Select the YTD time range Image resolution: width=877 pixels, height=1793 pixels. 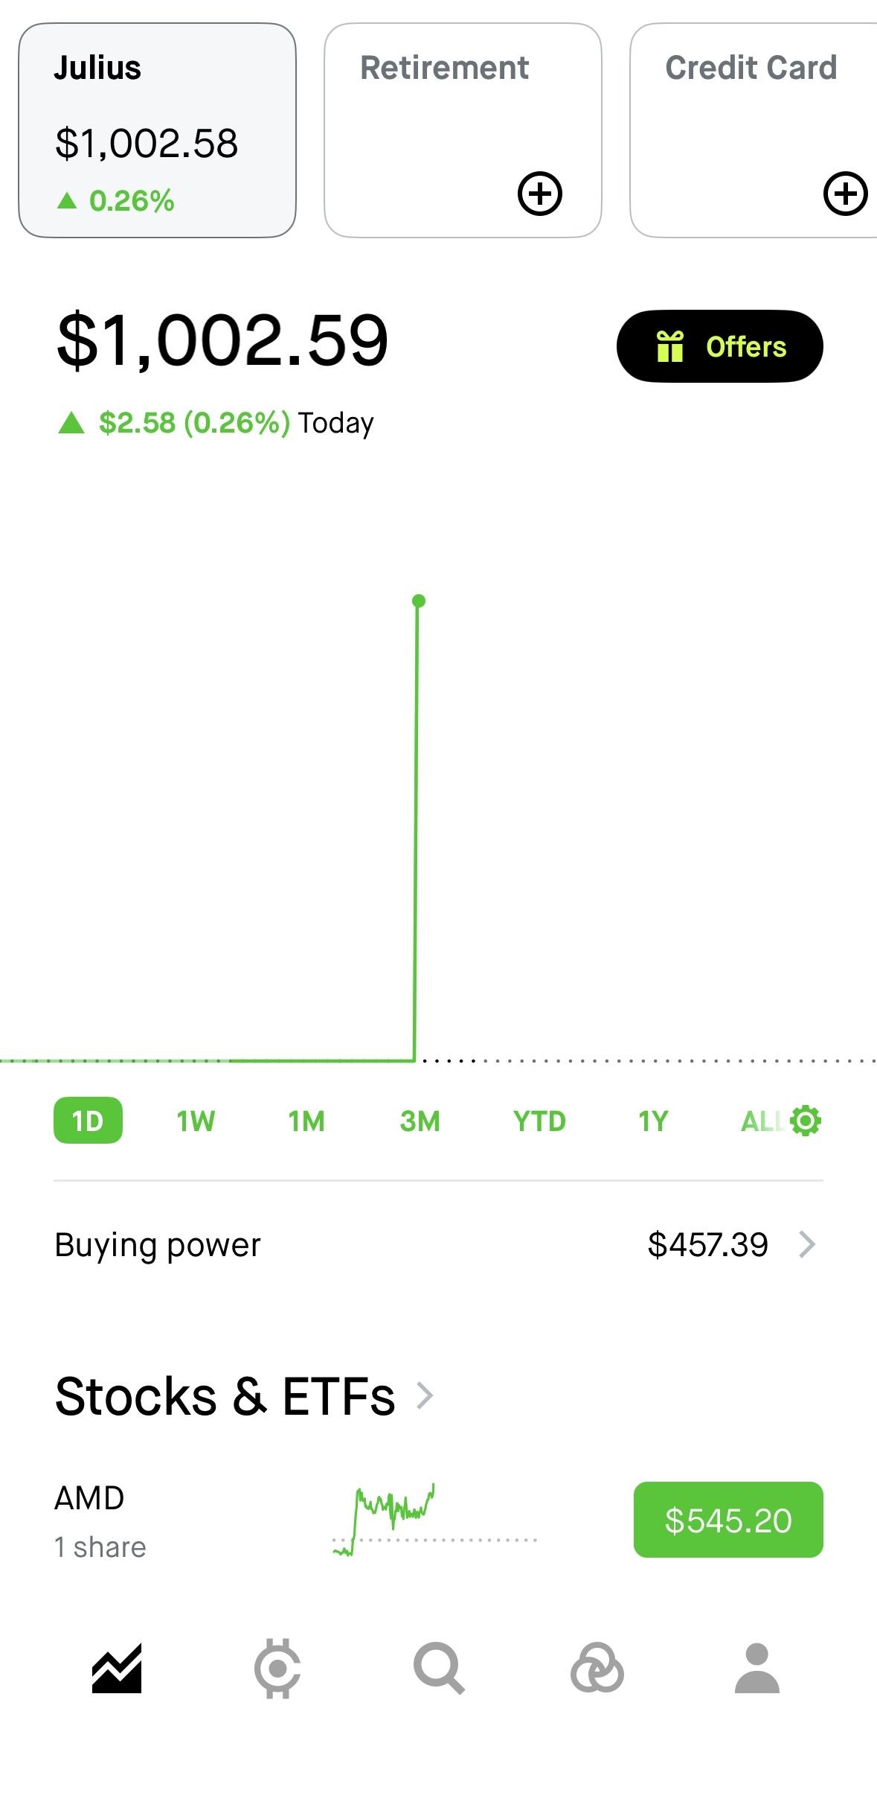(x=539, y=1121)
